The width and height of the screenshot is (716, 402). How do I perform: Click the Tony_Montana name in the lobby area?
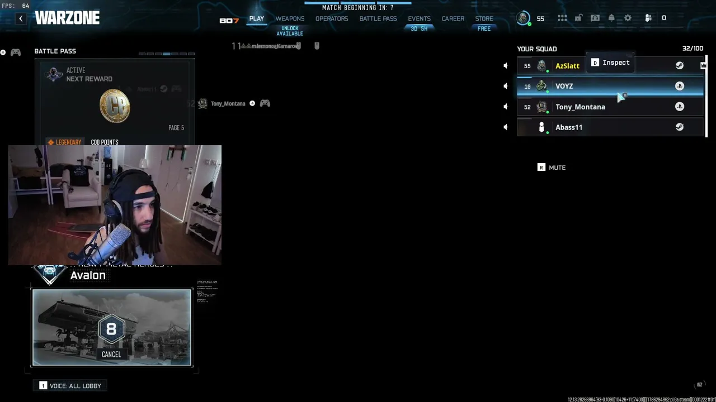click(x=228, y=104)
